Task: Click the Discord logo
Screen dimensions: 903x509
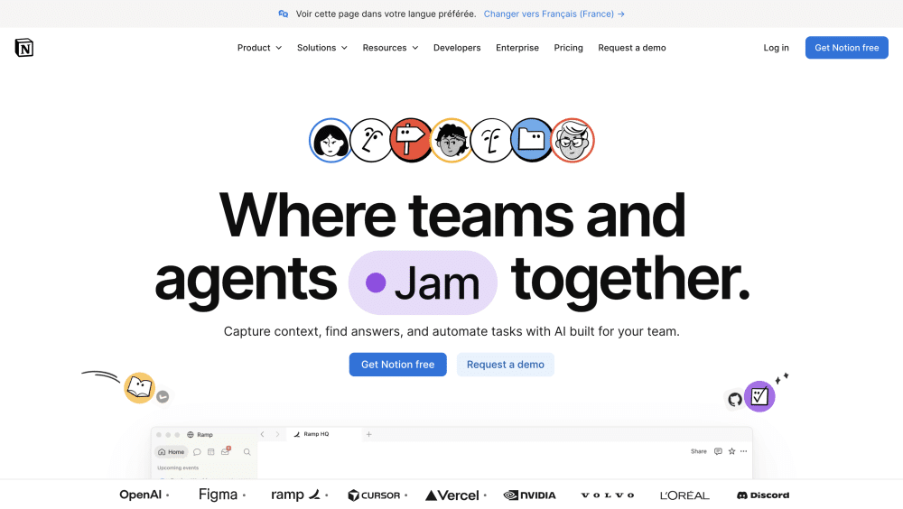Action: coord(763,495)
